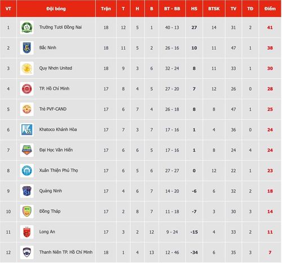Viewport: 282px width, 263px height.
Task: Click the Khatoco Khánh Hòa logo
Action: click(27, 130)
